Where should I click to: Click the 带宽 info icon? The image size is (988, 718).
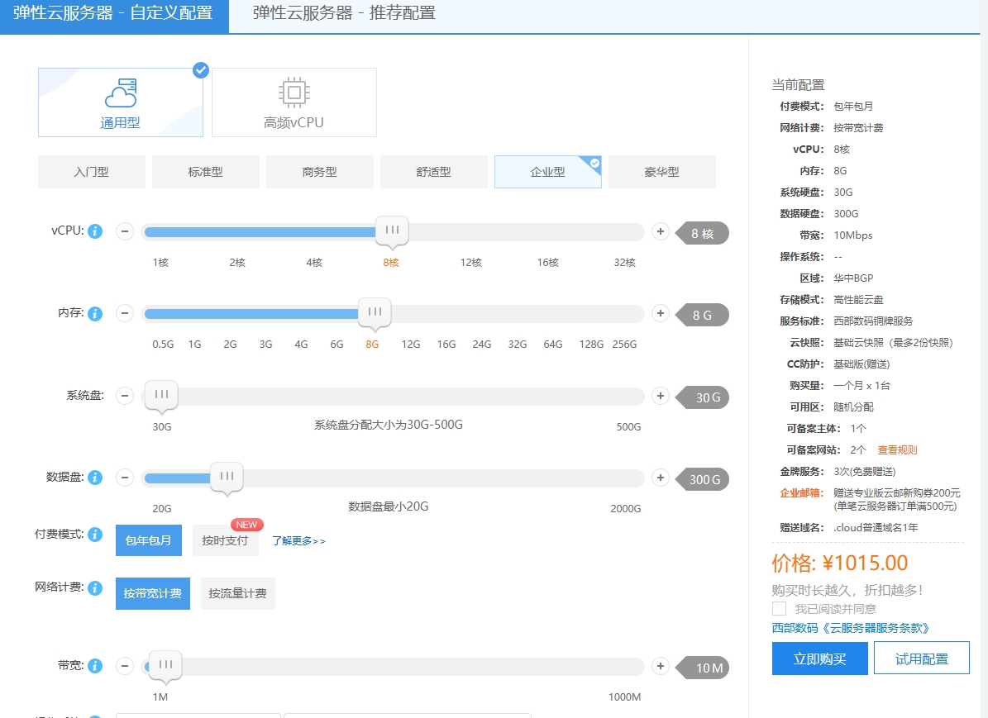tap(95, 666)
